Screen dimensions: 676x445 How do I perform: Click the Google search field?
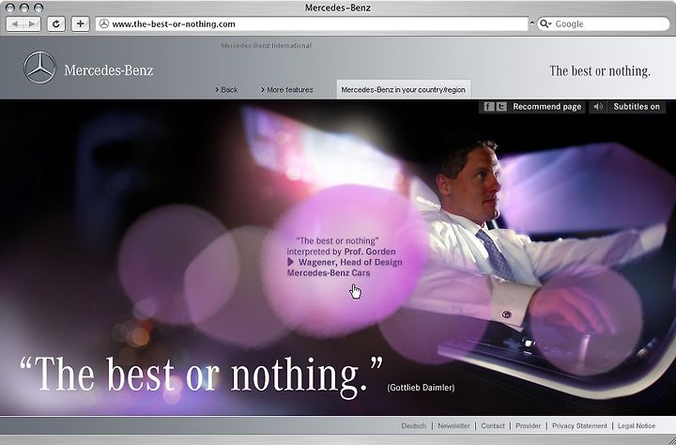tap(603, 23)
